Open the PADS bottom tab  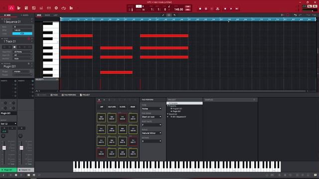click(54, 95)
